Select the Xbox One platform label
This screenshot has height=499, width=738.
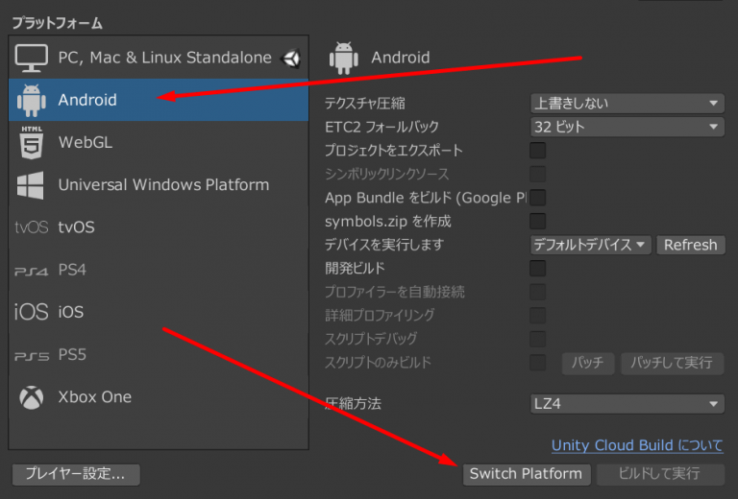(94, 397)
